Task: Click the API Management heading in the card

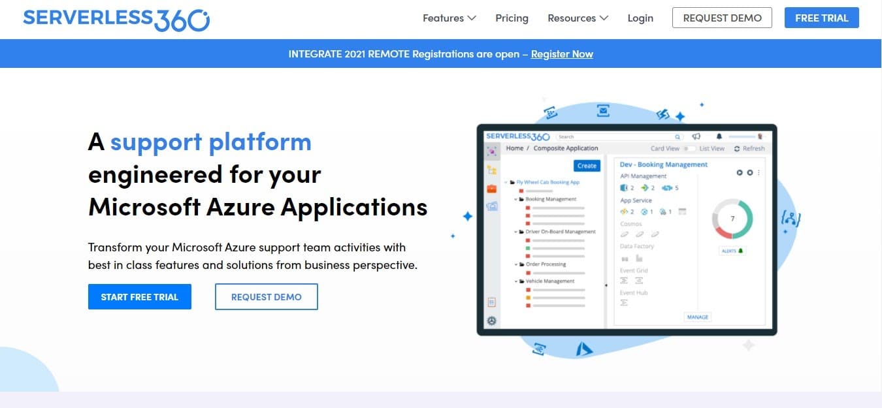Action: tap(644, 176)
